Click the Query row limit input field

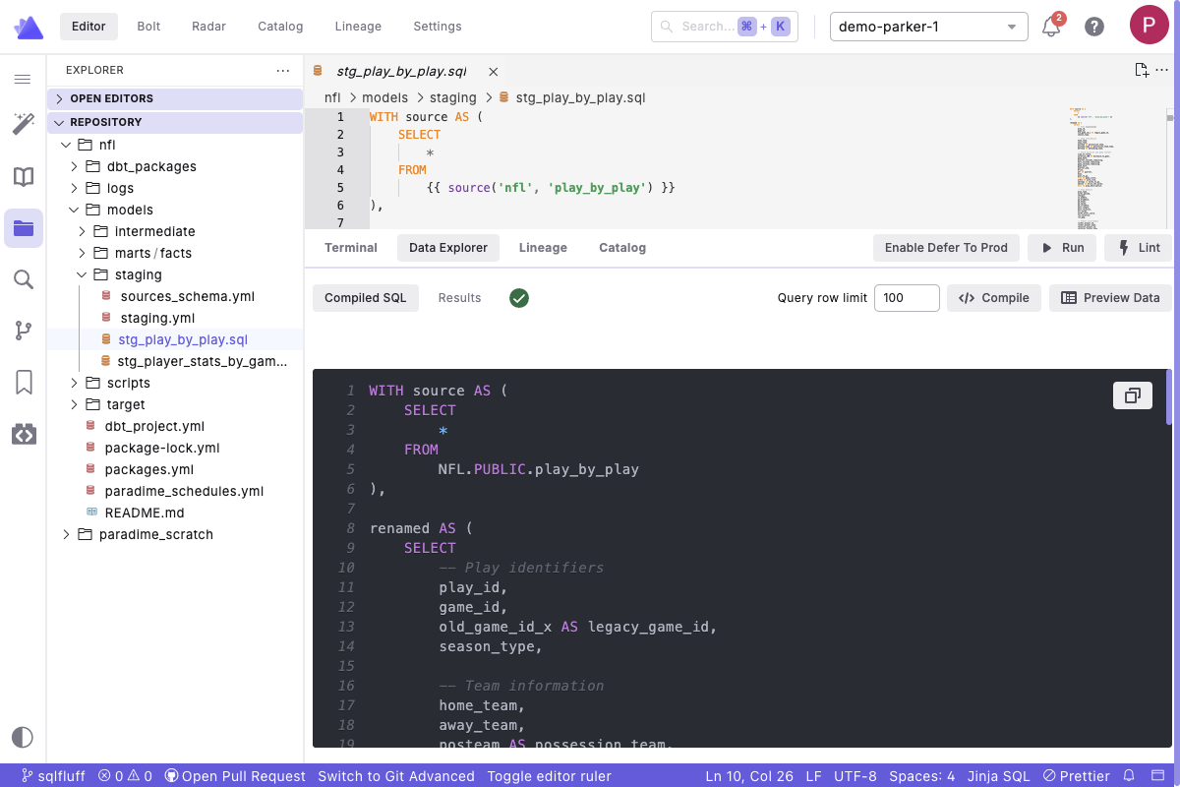point(906,298)
